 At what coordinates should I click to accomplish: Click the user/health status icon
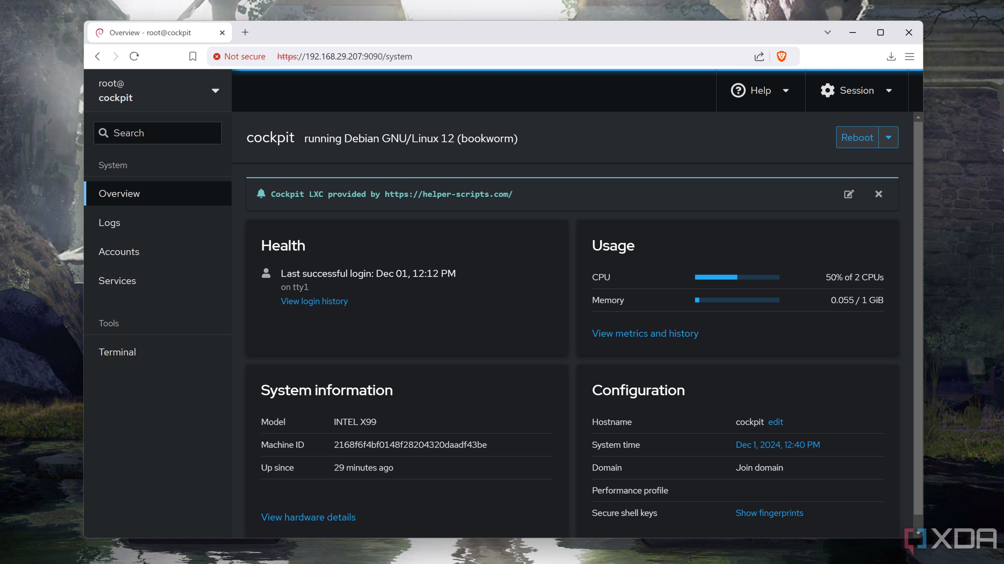(265, 273)
